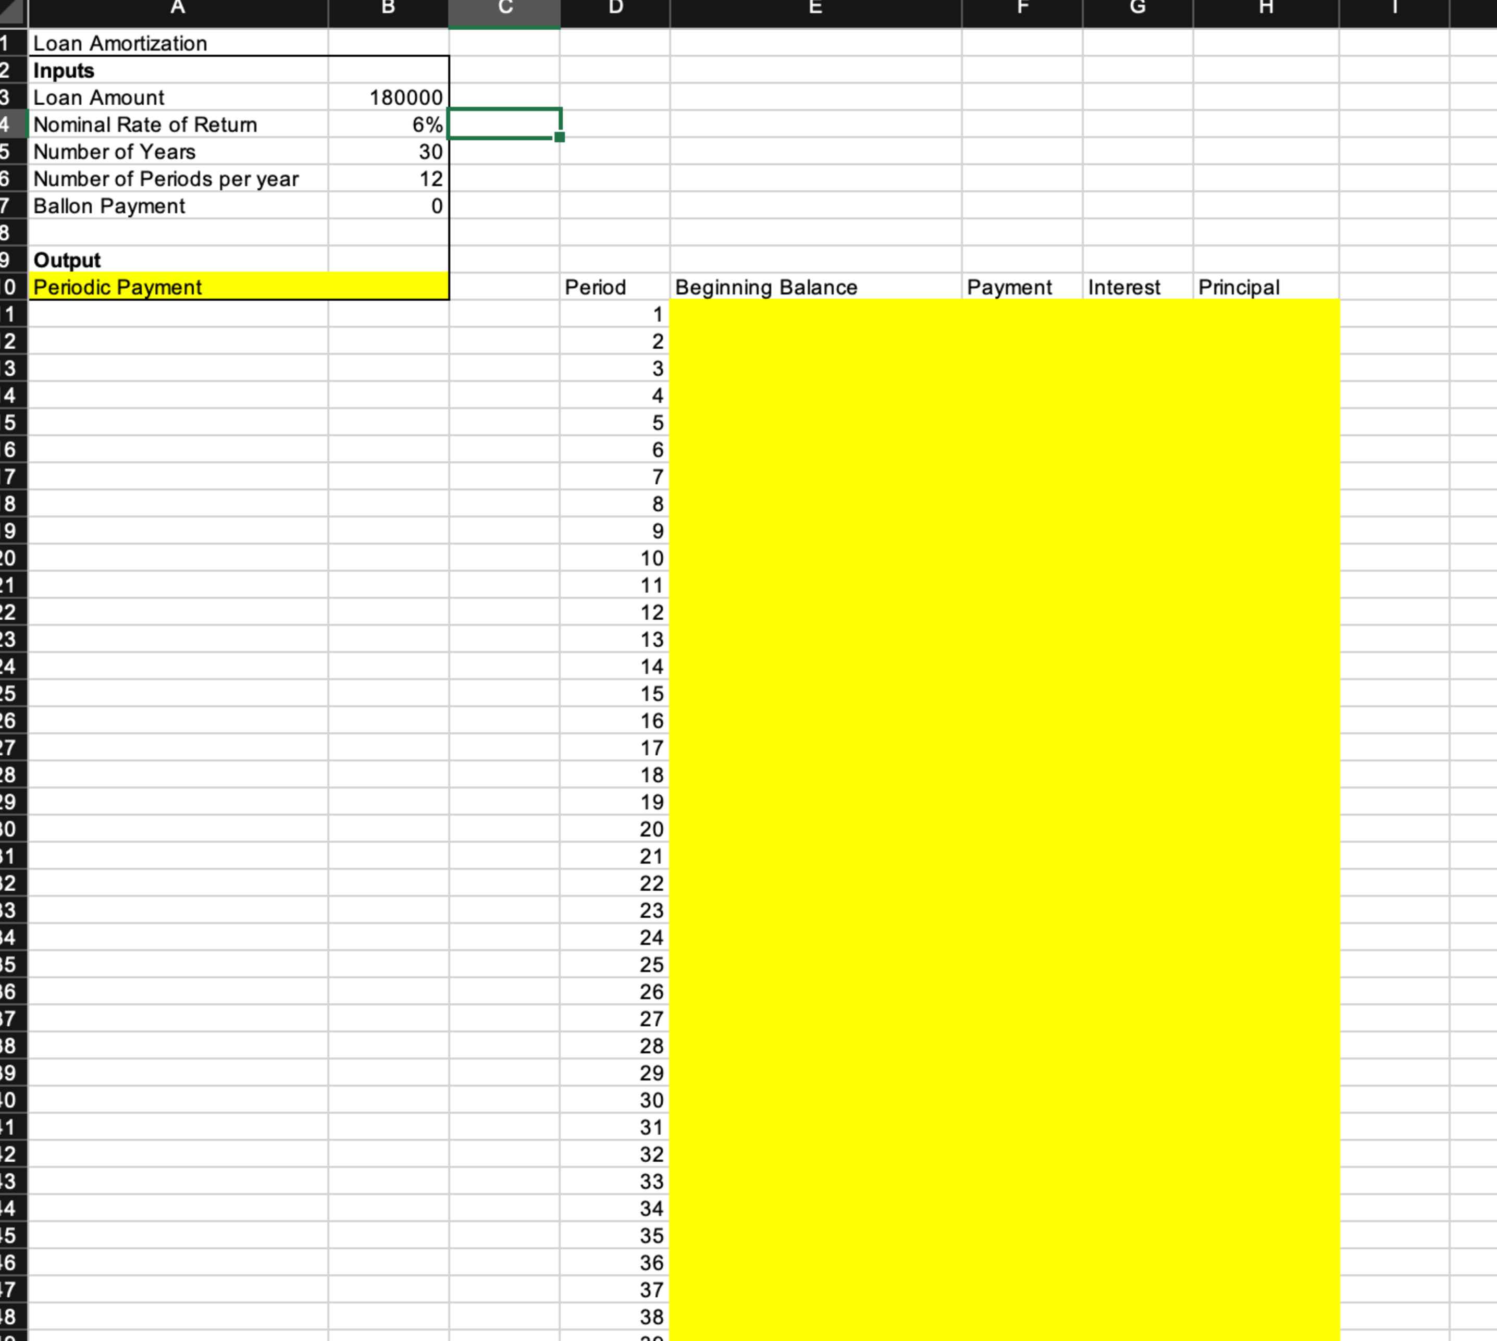Click yellow Beginning Balance cell for period 2
Viewport: 1497px width, 1341px height.
(x=815, y=342)
